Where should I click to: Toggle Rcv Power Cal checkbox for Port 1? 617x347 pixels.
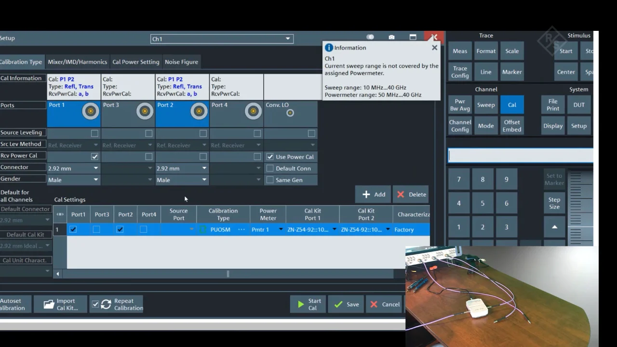coord(94,157)
